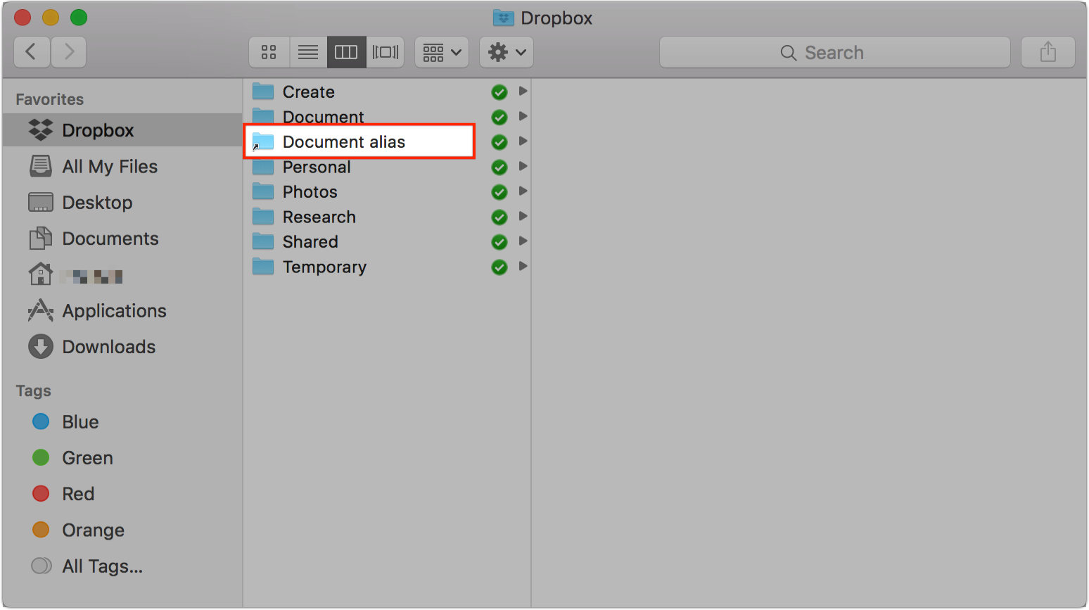Open the arrange items dropdown
The image size is (1089, 610).
click(442, 52)
